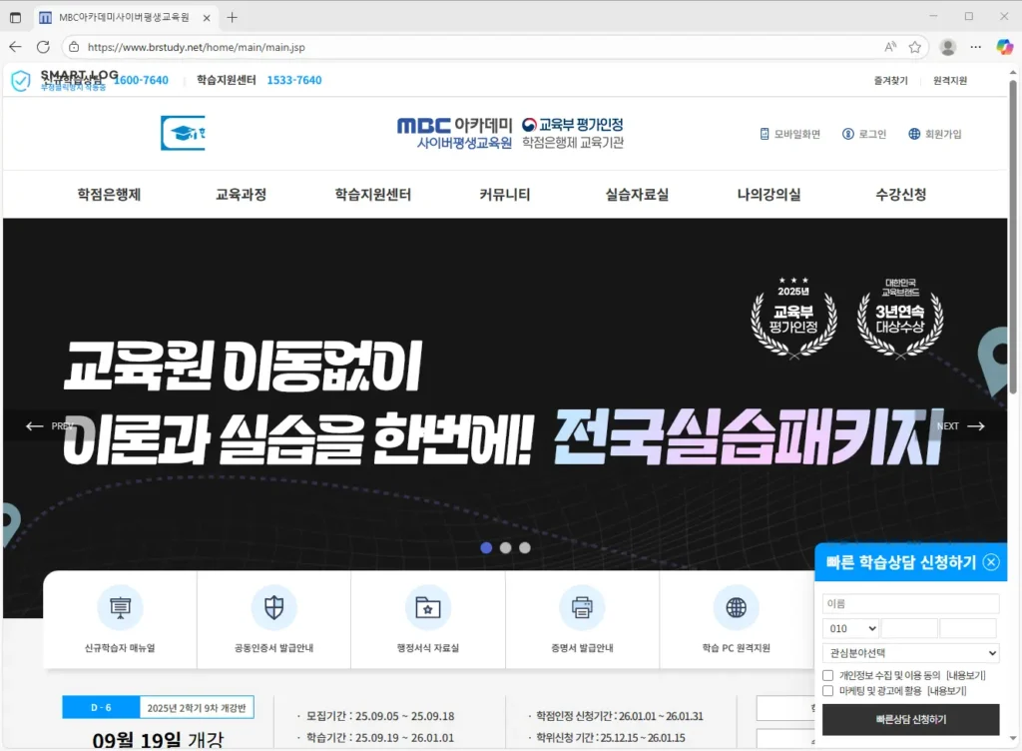Viewport: 1022px width, 751px height.
Task: Open the Edge tab actions menu icon
Action: 16,18
